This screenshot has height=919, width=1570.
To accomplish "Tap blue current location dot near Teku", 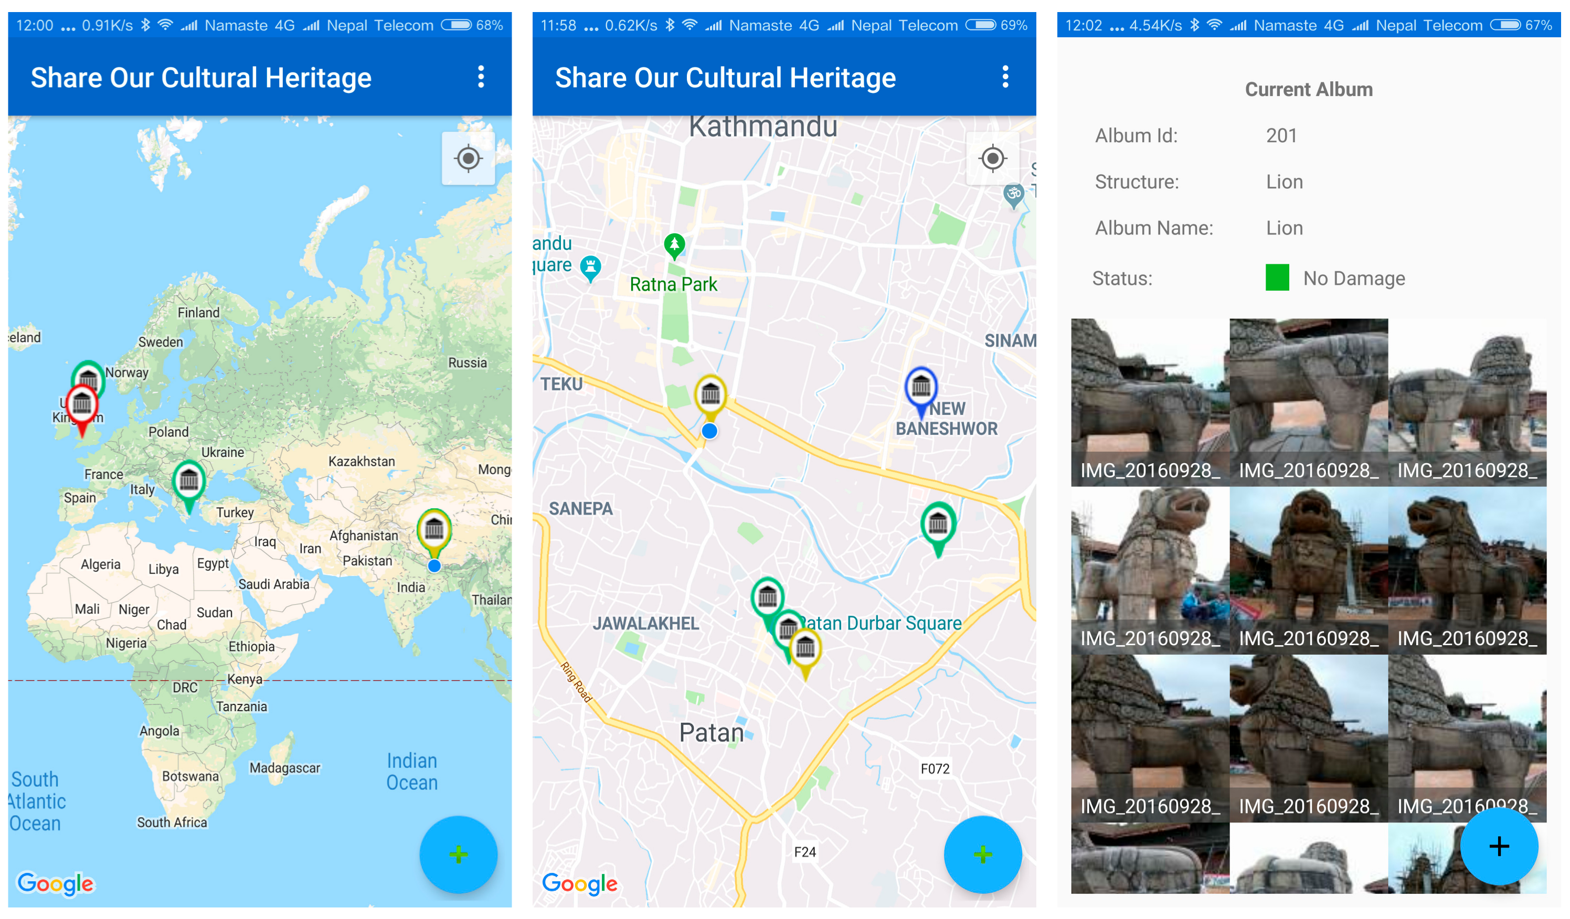I will click(x=709, y=431).
